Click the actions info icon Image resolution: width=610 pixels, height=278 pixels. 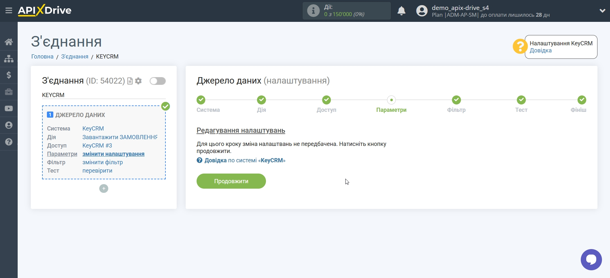click(x=313, y=11)
